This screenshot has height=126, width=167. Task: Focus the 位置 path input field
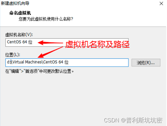pos(67,62)
